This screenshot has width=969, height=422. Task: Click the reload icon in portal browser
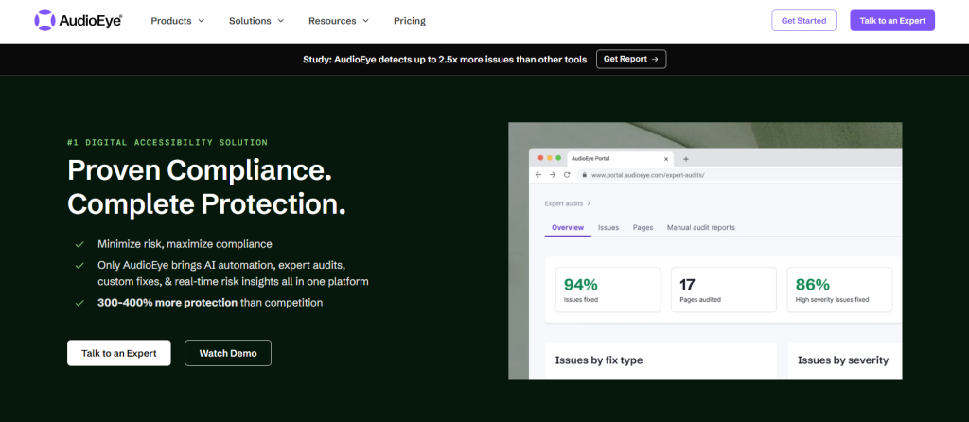(x=567, y=175)
